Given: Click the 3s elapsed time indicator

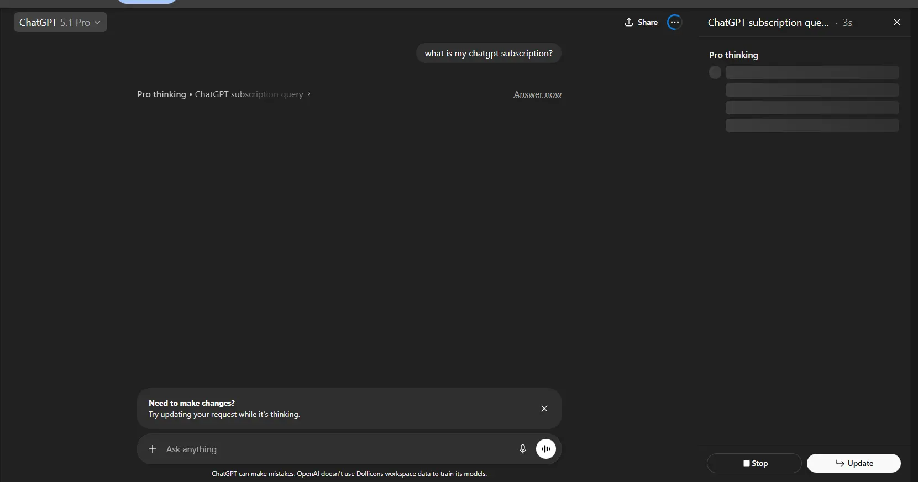Looking at the screenshot, I should tap(847, 23).
